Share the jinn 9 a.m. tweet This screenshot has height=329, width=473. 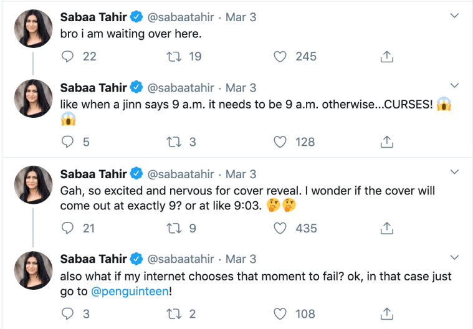pyautogui.click(x=386, y=142)
